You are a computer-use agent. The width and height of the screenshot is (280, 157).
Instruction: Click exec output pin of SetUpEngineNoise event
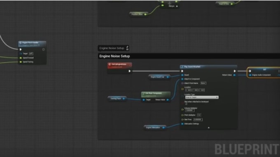(130, 71)
